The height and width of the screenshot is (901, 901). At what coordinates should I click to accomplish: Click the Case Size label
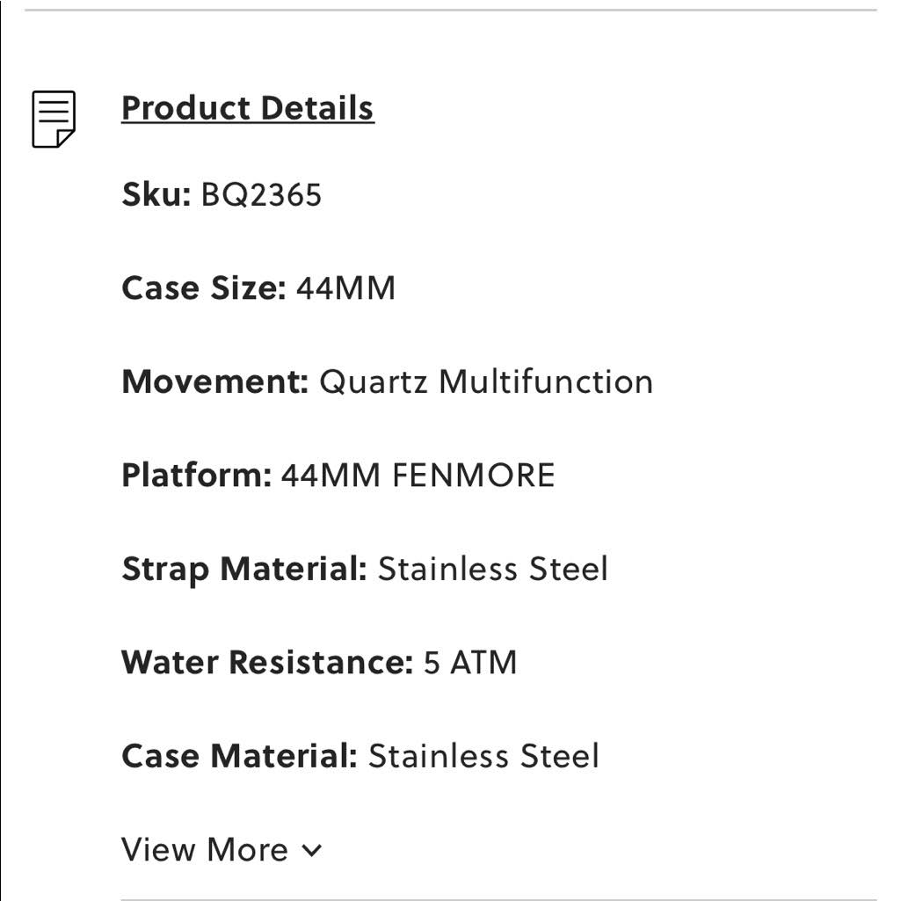tap(203, 288)
